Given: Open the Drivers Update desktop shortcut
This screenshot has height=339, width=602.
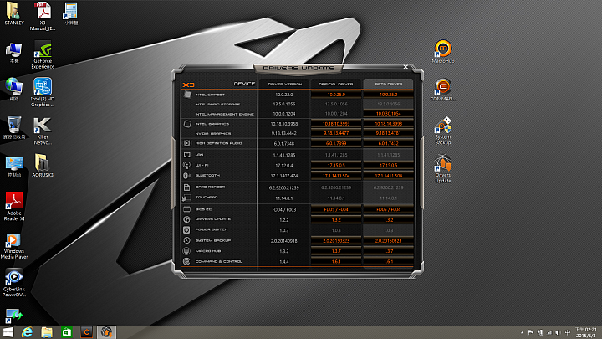Looking at the screenshot, I should [442, 169].
